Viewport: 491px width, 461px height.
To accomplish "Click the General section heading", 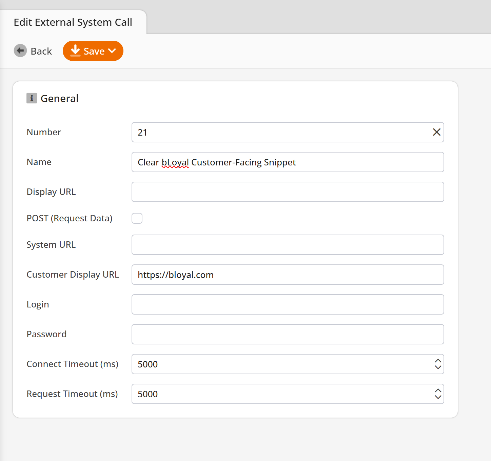I will 60,98.
